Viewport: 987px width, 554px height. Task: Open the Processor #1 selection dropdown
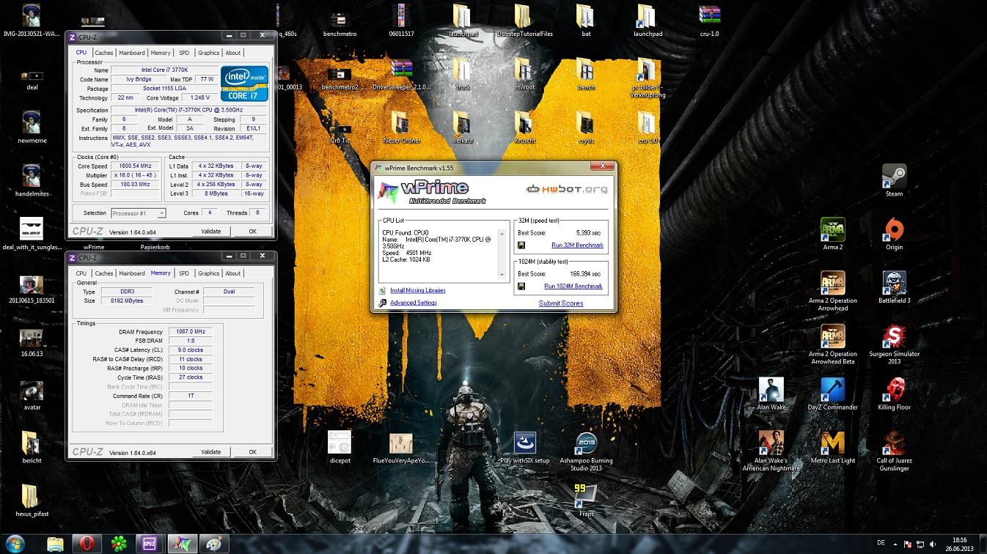pos(139,213)
